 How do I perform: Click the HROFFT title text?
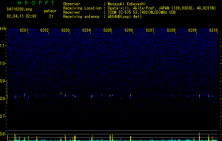pos(36,3)
